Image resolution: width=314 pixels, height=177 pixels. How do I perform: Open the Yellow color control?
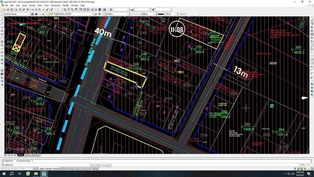(116, 14)
